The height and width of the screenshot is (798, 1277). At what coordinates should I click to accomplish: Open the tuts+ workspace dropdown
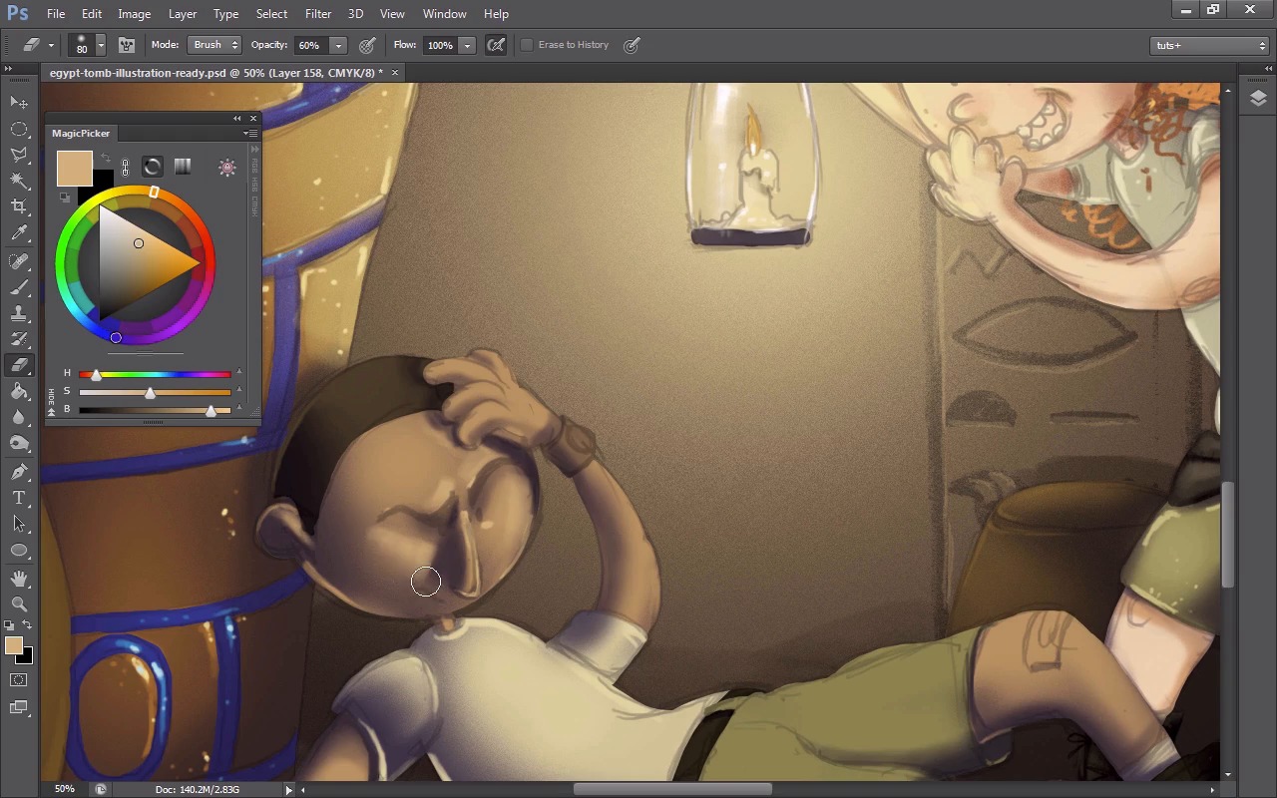tap(1208, 45)
